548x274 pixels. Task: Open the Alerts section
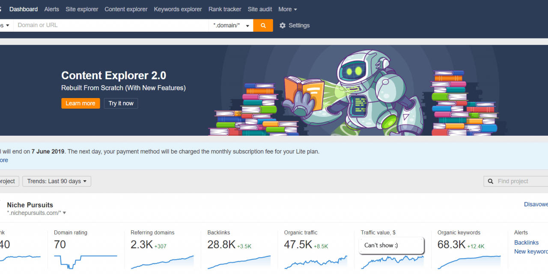[x=51, y=9]
